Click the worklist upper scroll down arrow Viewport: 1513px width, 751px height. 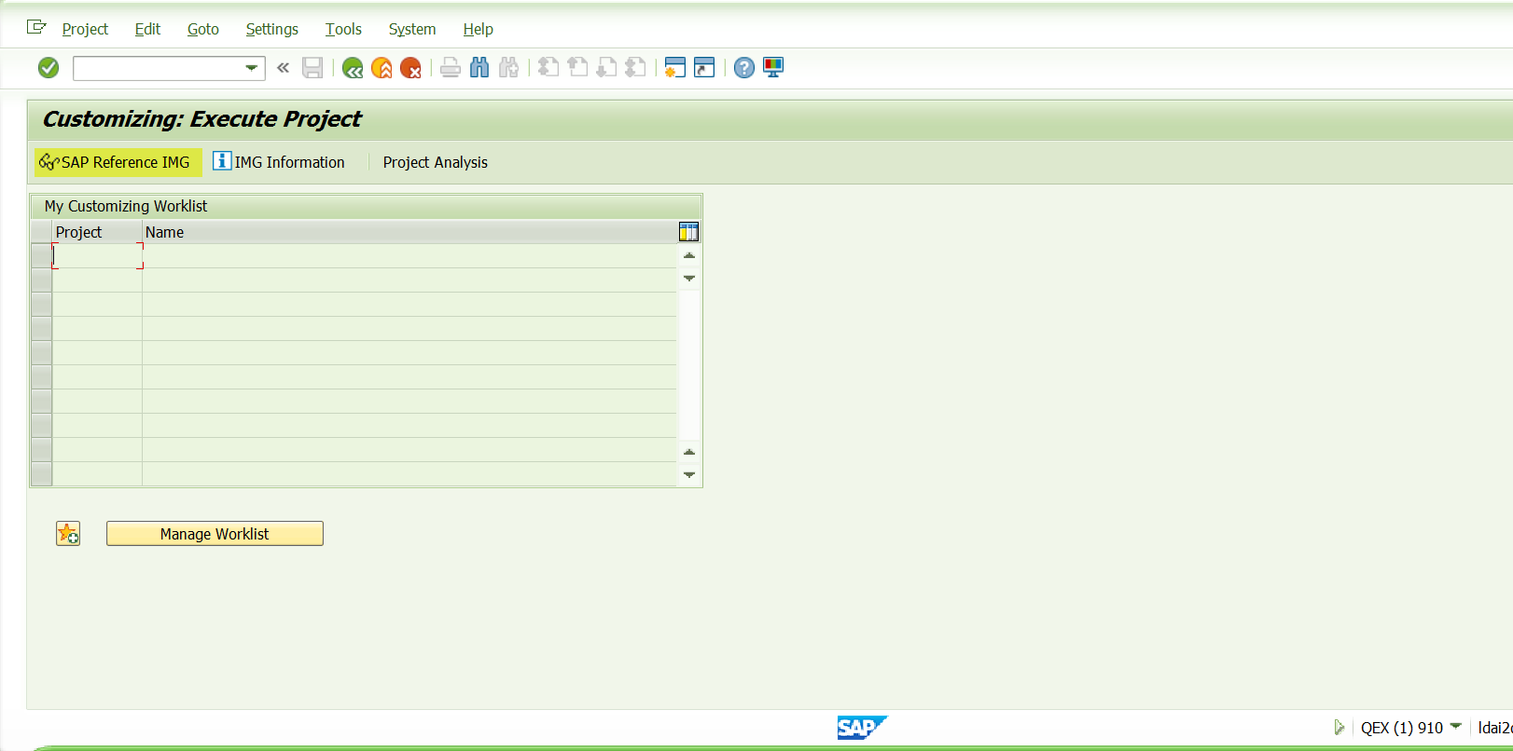(689, 279)
